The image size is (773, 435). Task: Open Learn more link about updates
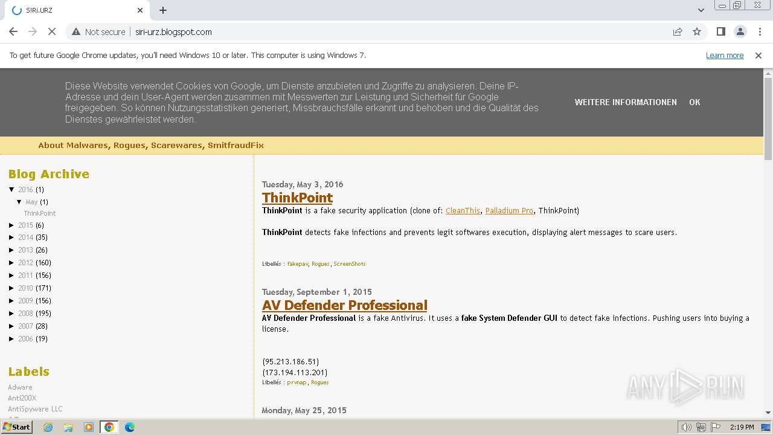[x=725, y=56]
